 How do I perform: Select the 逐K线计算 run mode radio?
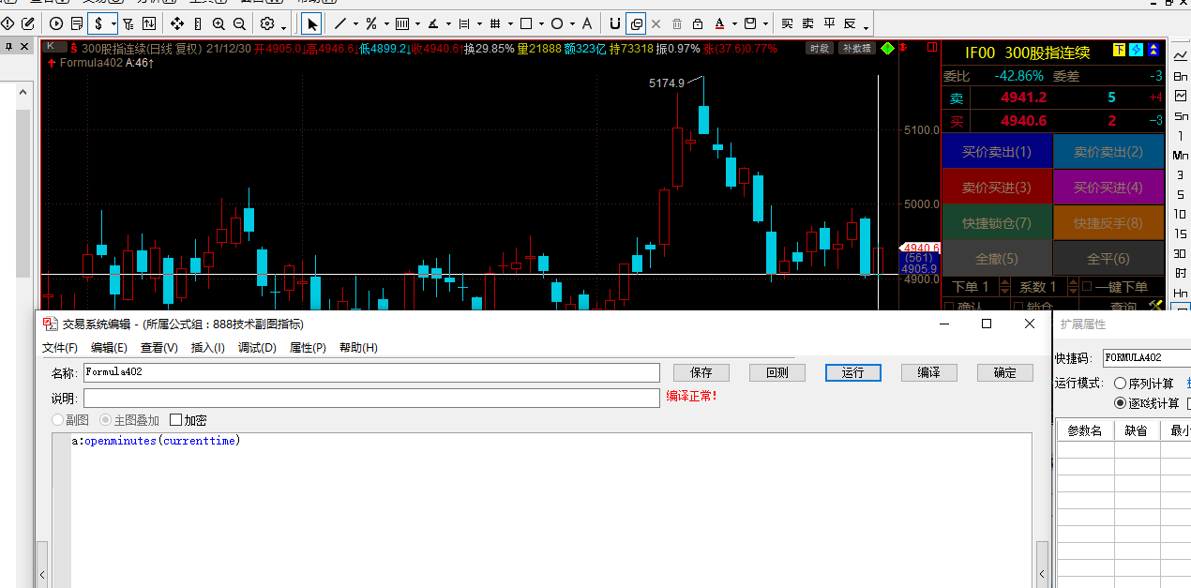click(x=1120, y=403)
